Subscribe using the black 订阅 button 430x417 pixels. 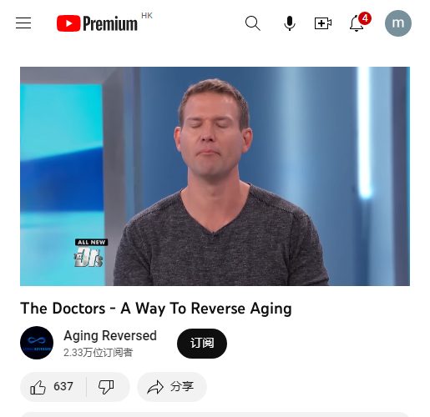coord(202,344)
